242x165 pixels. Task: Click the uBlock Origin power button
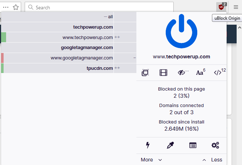click(x=181, y=31)
